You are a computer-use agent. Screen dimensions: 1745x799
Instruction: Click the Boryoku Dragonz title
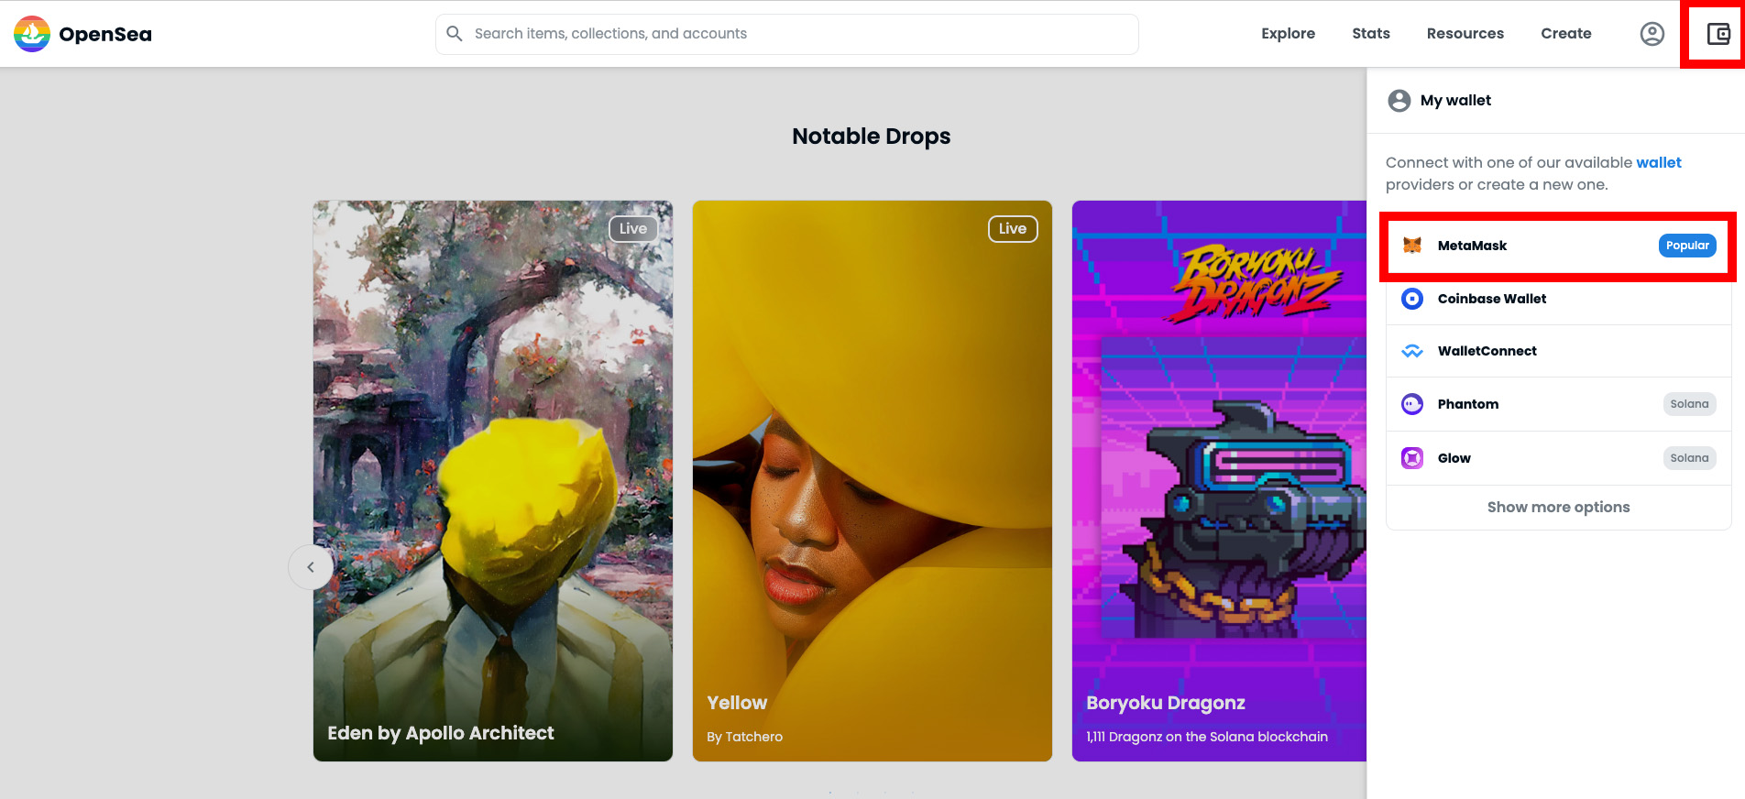[1166, 703]
